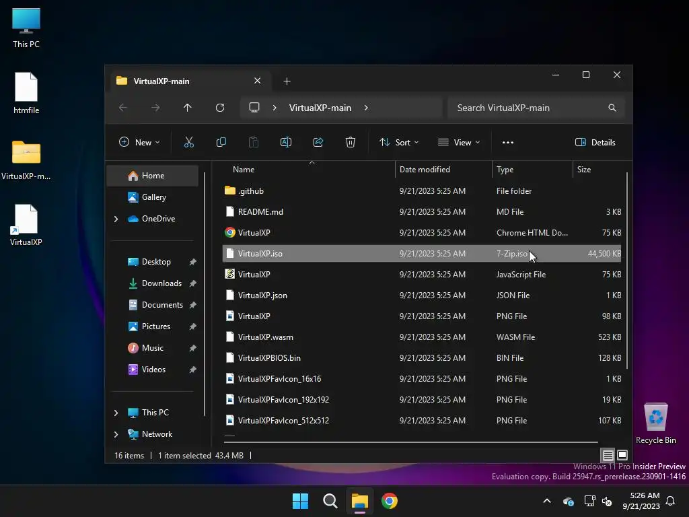Viewport: 689px width, 517px height.
Task: Open Windows Start menu
Action: coord(301,501)
